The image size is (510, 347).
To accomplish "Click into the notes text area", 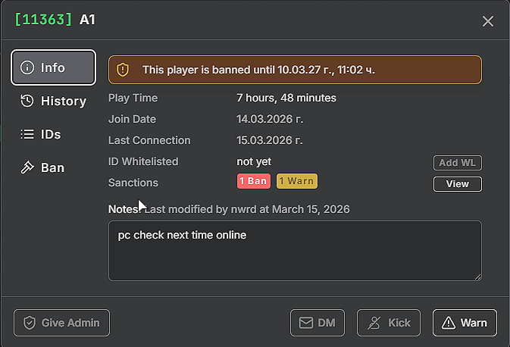I will click(295, 251).
